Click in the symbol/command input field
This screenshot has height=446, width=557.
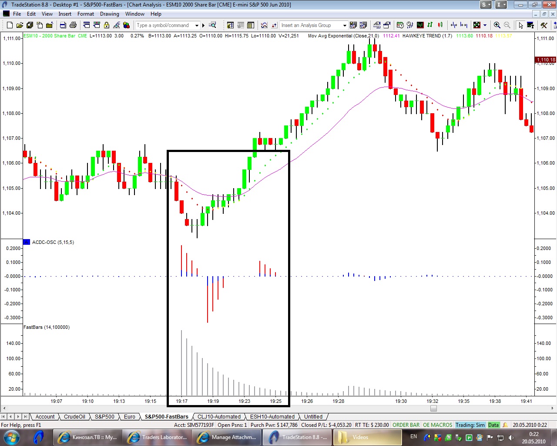point(164,25)
